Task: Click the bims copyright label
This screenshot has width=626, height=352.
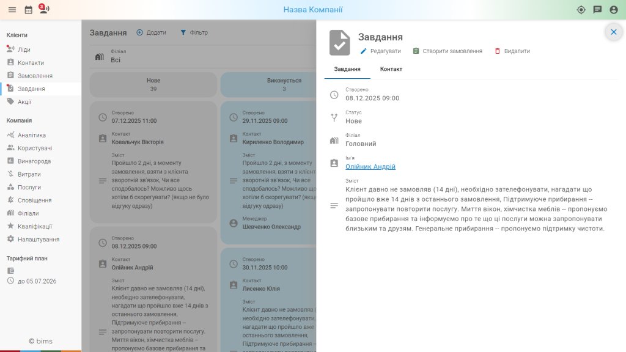Action: (x=40, y=341)
